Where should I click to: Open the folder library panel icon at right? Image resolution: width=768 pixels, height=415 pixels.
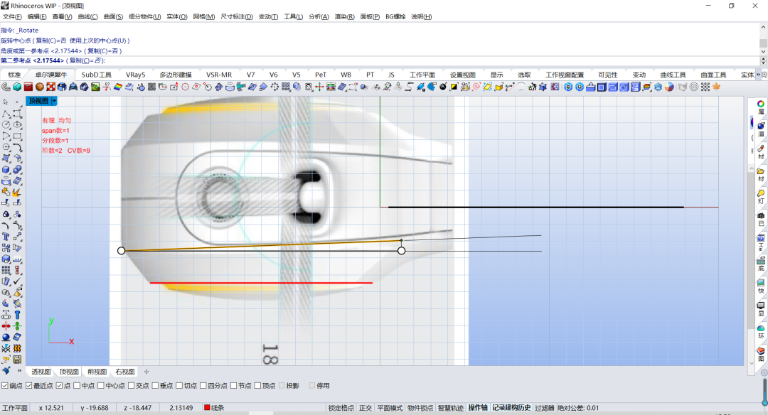(761, 171)
